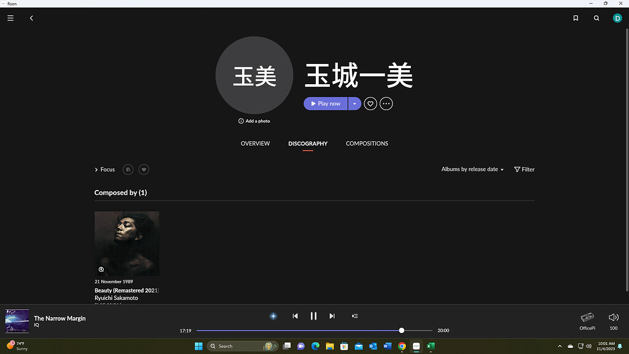Click Add a photo for the artist
Viewport: 629px width, 354px height.
(254, 121)
